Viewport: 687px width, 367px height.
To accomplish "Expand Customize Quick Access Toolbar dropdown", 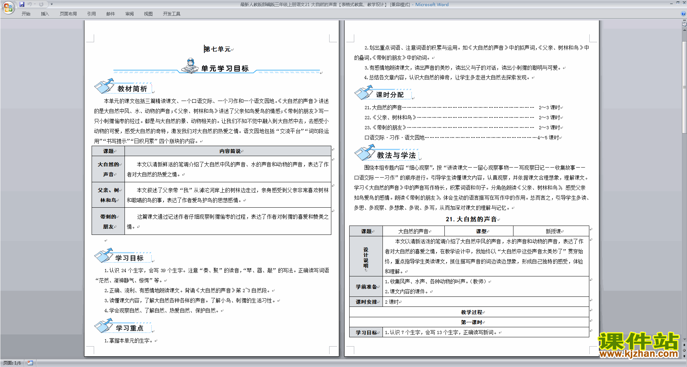I will point(52,4).
